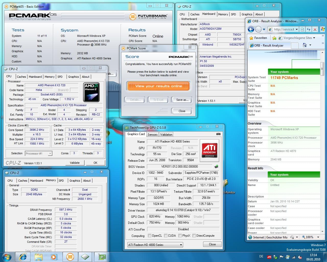Open the IE zoom magnifier in the status bar
The image size is (327, 262).
[304, 237]
